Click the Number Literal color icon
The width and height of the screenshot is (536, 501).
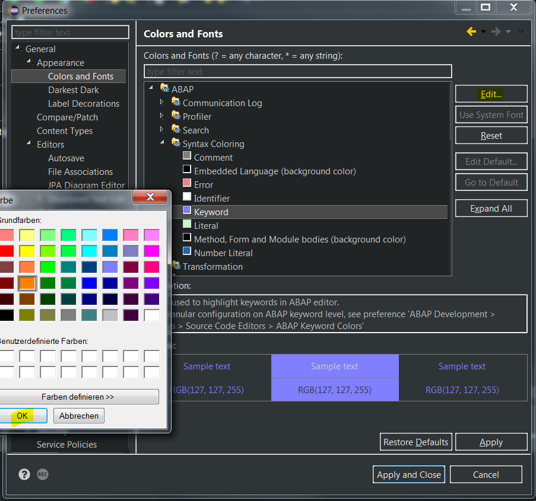click(x=187, y=251)
